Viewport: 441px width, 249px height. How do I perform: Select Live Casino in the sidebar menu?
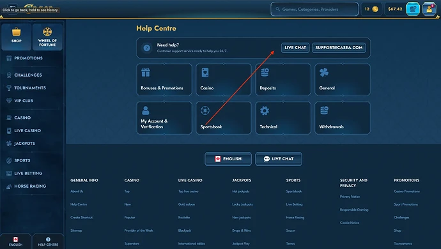coord(27,131)
